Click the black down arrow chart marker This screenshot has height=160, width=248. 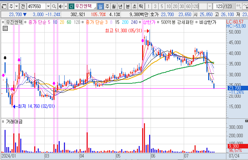(x=5, y=58)
